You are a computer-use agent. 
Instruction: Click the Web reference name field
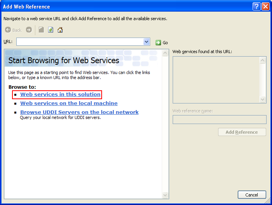(219, 119)
